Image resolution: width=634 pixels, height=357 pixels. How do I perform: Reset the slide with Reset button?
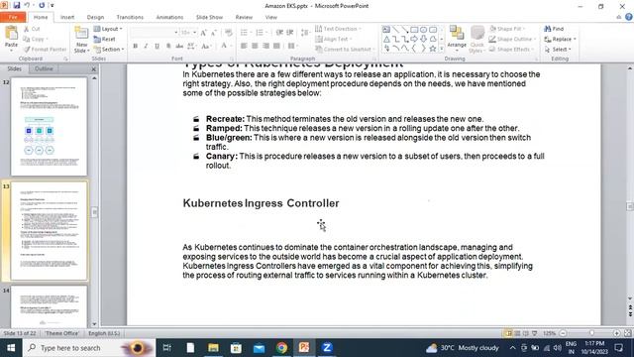[105, 39]
